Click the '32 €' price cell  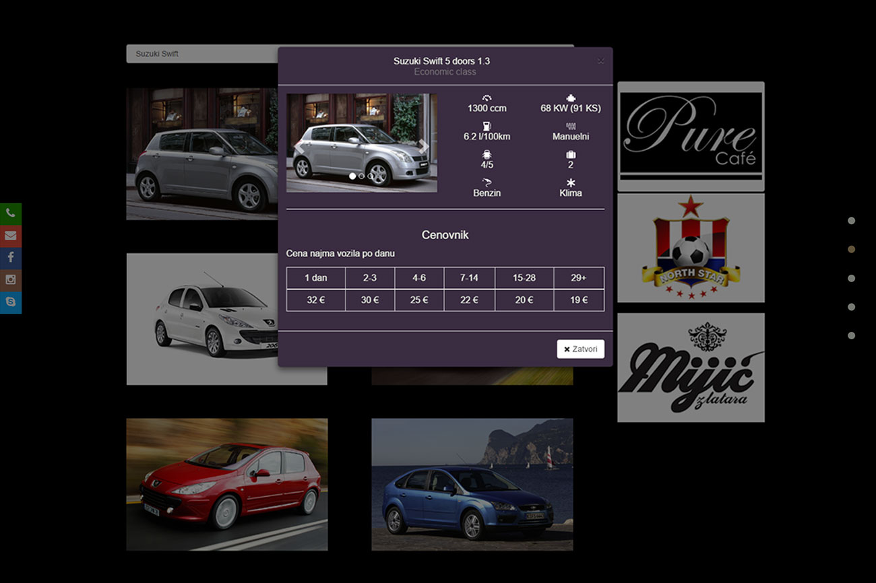(x=316, y=300)
